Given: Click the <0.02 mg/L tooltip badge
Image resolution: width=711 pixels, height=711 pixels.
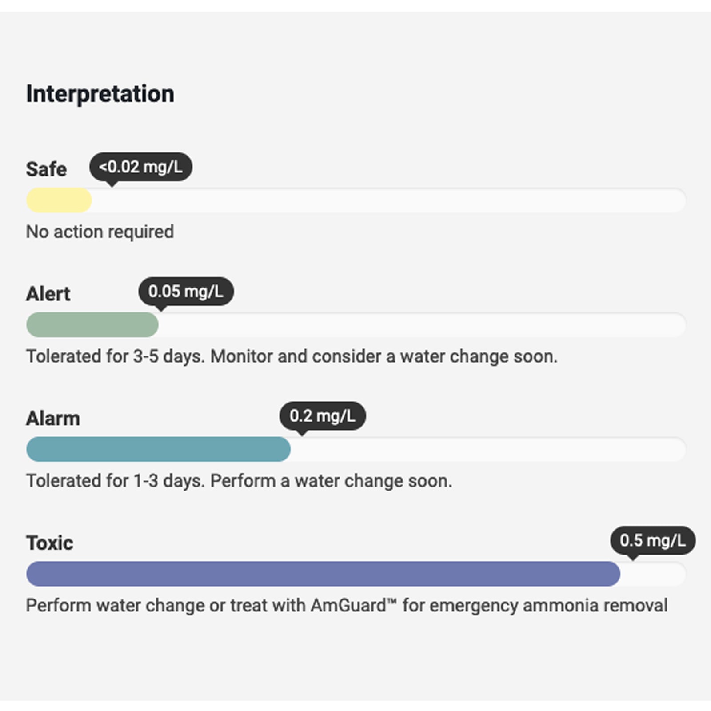Looking at the screenshot, I should click(141, 167).
